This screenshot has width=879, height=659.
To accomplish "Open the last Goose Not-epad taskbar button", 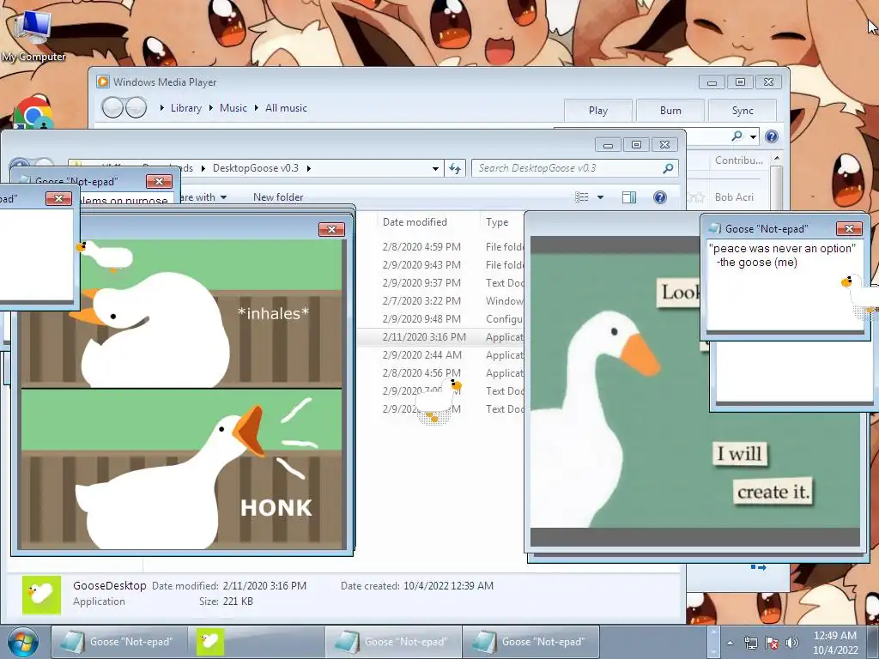I will (x=530, y=642).
